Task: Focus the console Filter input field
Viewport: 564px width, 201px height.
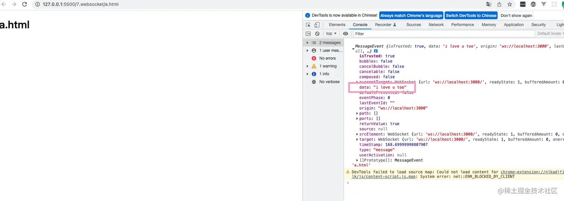Action: pos(444,34)
